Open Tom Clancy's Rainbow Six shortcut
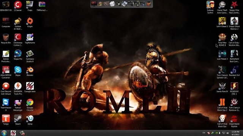 point(234,105)
